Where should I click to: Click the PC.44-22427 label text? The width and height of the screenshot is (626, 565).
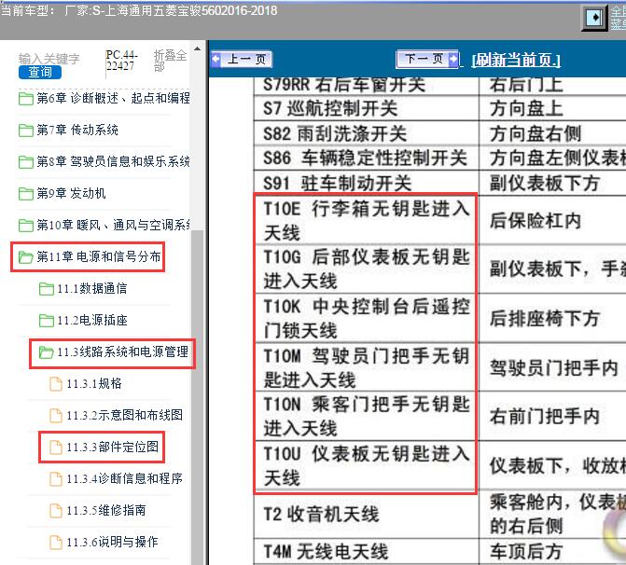[x=122, y=61]
